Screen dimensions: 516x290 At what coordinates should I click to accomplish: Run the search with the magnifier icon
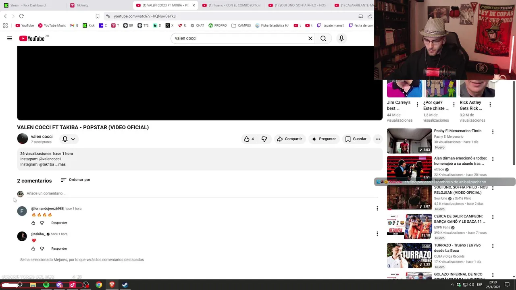[x=323, y=38]
